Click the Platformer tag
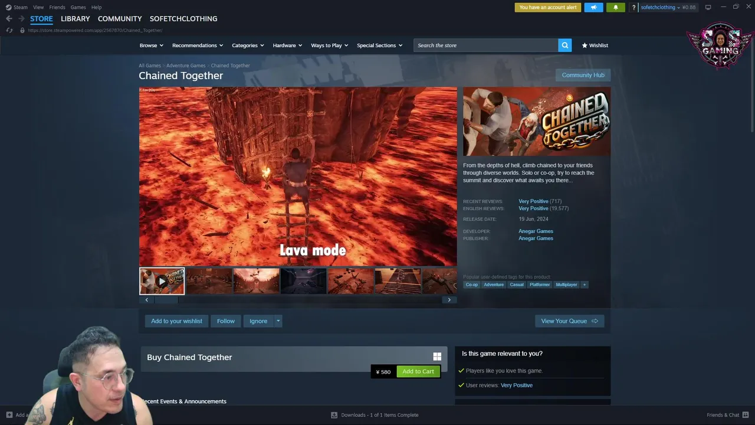The image size is (755, 425). coord(540,285)
